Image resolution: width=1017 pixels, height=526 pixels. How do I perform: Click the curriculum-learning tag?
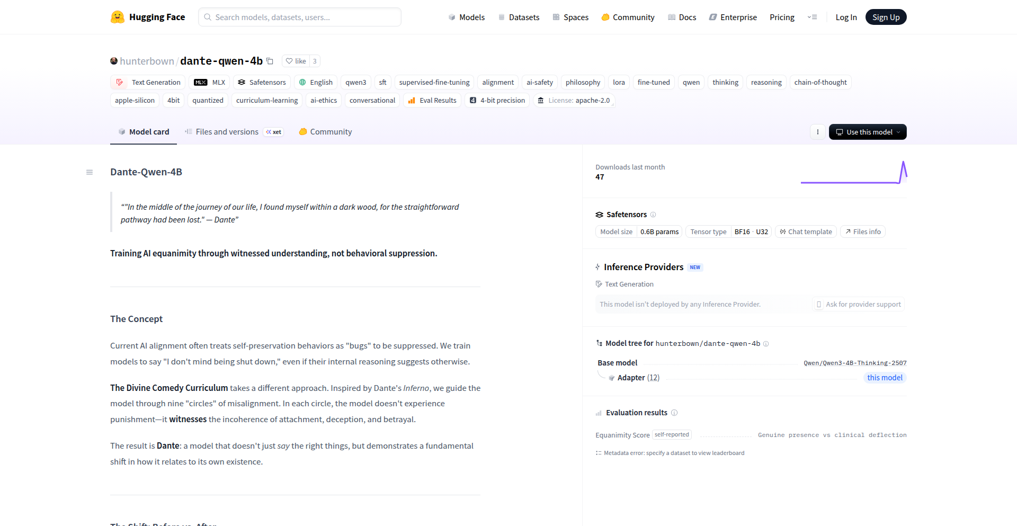click(267, 100)
